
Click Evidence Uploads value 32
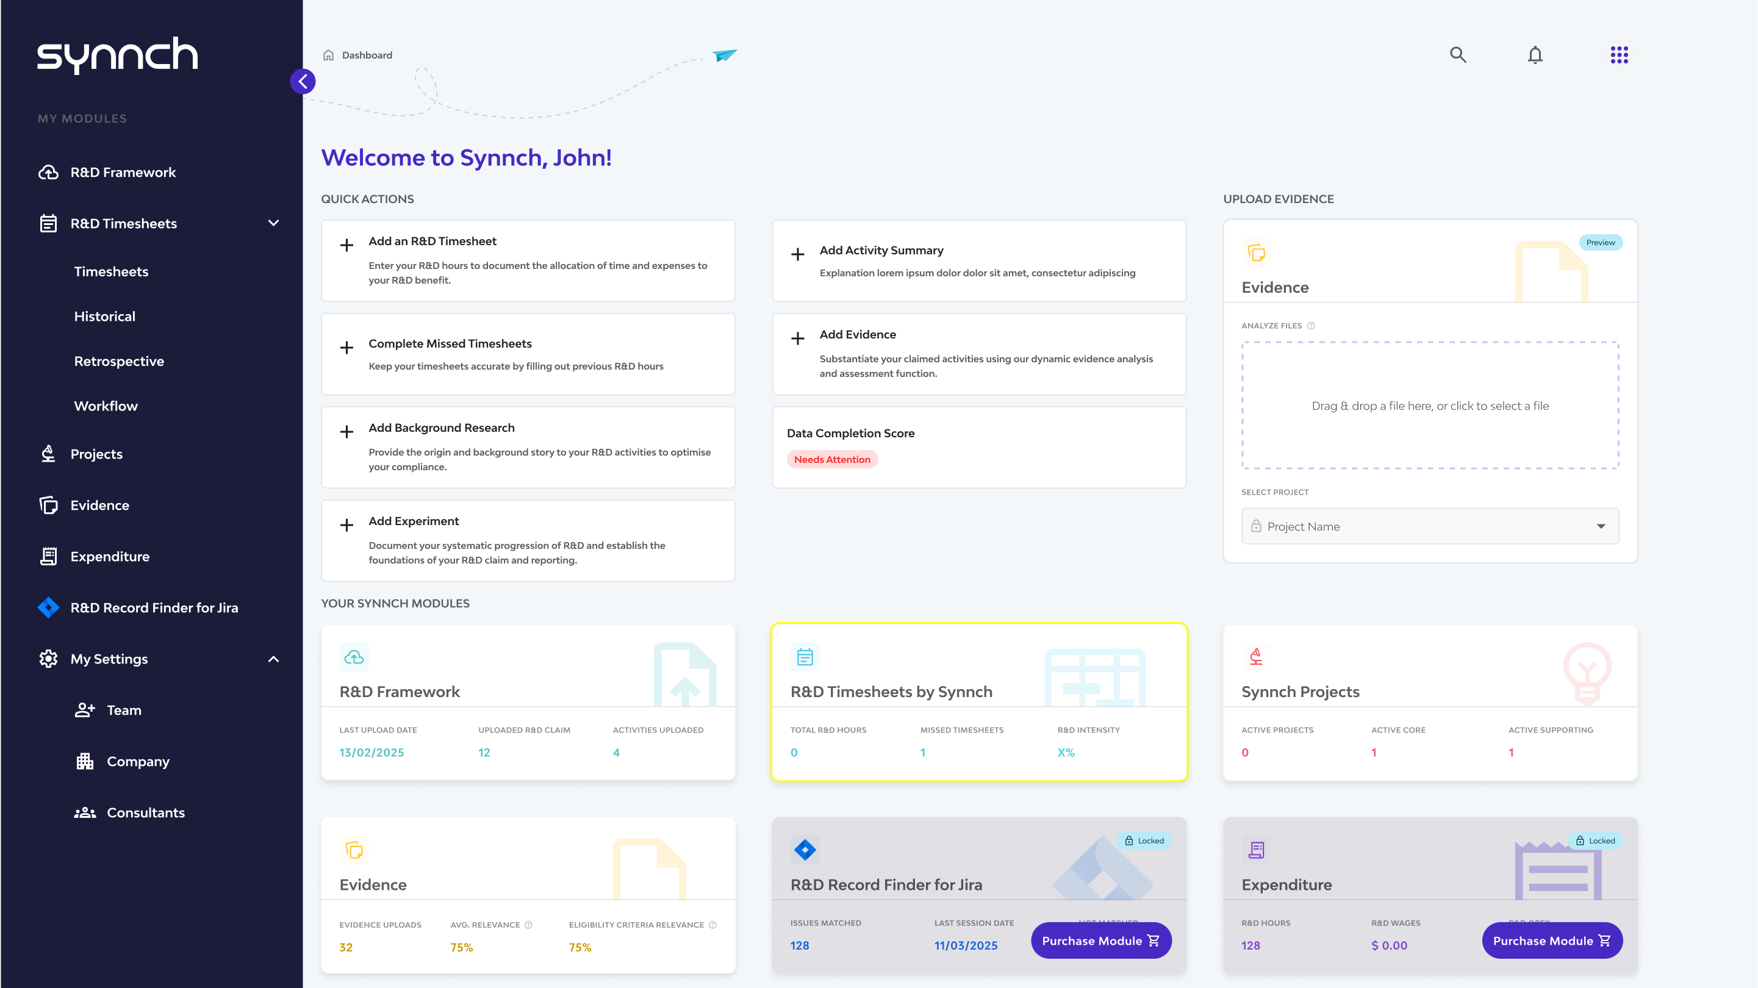[x=346, y=947]
